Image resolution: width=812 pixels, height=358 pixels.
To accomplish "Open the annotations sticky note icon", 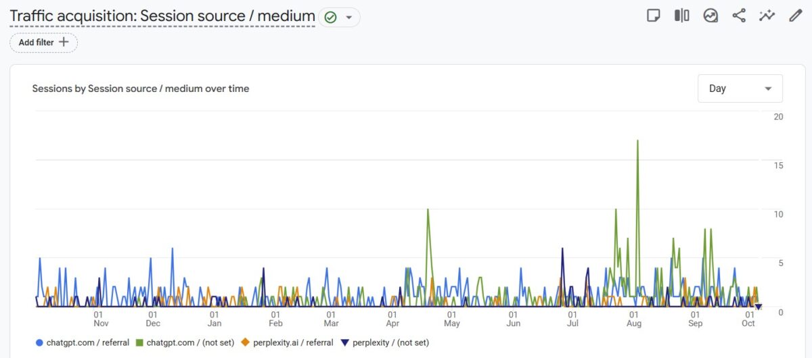I will 653,16.
